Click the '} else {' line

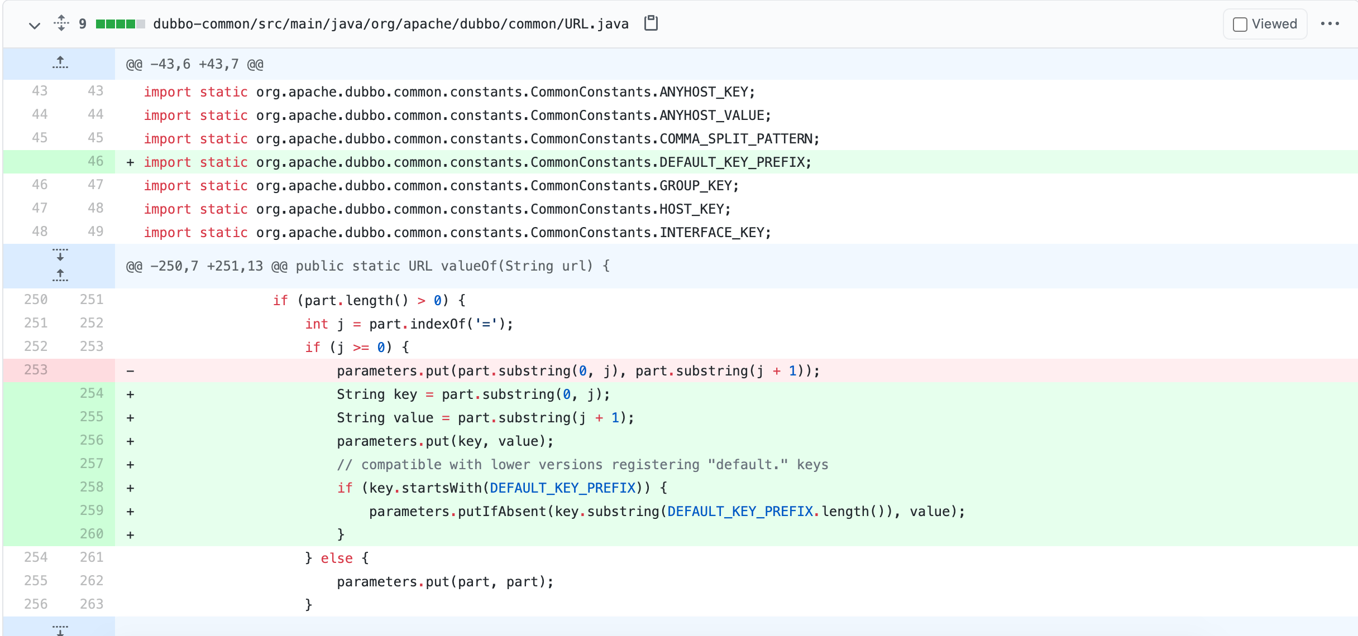337,558
